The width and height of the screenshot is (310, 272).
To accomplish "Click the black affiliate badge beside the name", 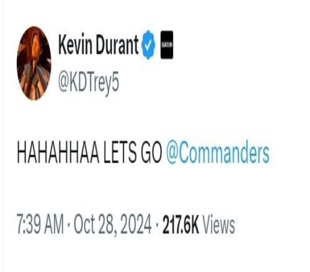I will [167, 45].
